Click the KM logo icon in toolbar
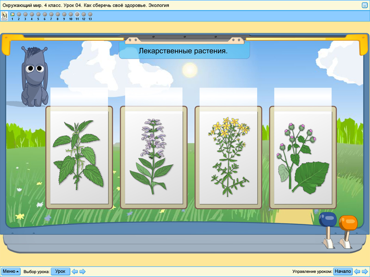 [x=5, y=16]
